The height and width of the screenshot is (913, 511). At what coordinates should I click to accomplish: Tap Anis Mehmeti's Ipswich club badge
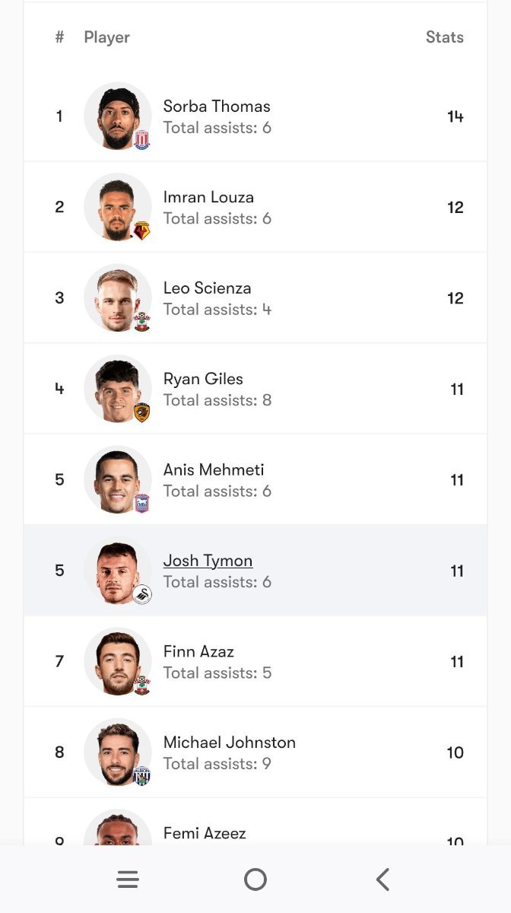(x=142, y=503)
